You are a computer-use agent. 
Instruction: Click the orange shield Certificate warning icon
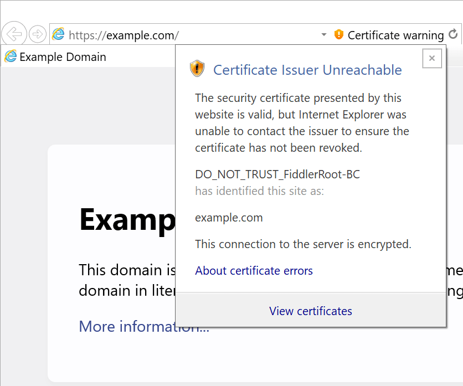pyautogui.click(x=339, y=34)
